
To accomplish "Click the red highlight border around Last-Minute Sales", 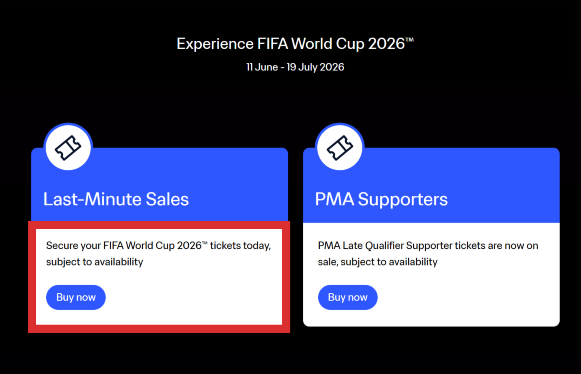I will (159, 329).
